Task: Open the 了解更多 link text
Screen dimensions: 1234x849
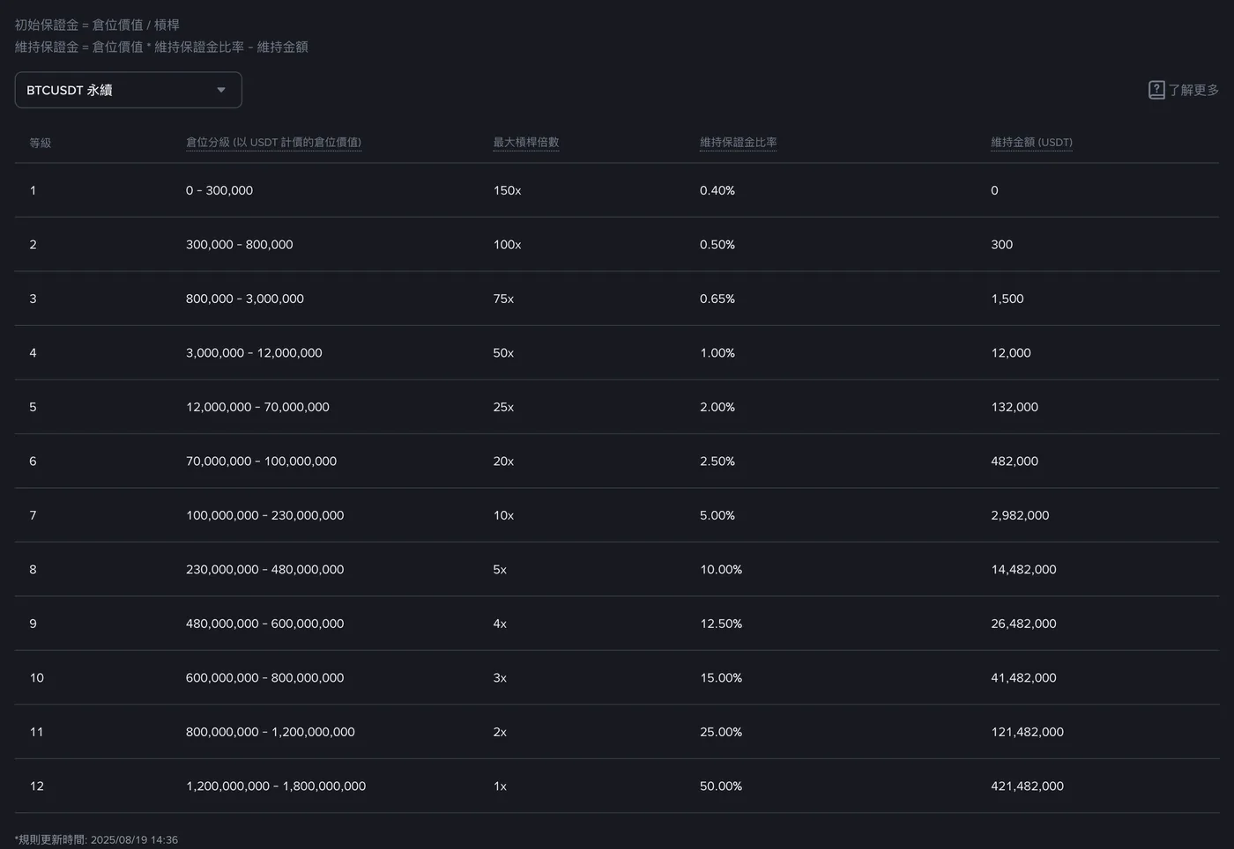Action: (1193, 90)
